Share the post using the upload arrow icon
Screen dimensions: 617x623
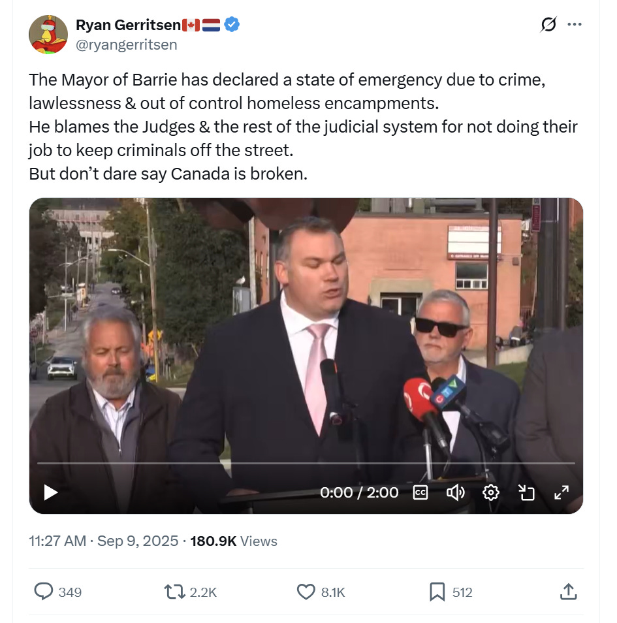(568, 592)
